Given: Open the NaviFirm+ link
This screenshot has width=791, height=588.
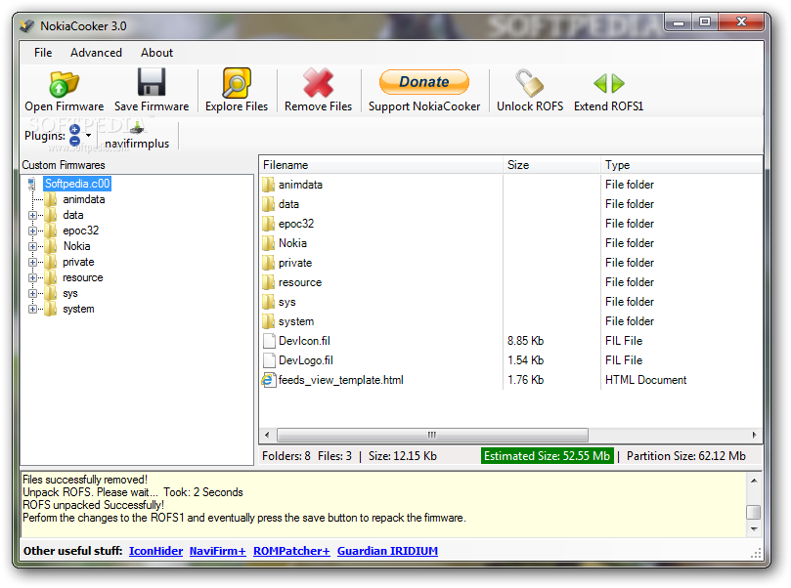Looking at the screenshot, I should coord(217,551).
